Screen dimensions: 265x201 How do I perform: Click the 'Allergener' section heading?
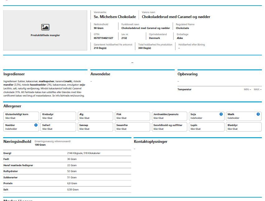(12, 106)
